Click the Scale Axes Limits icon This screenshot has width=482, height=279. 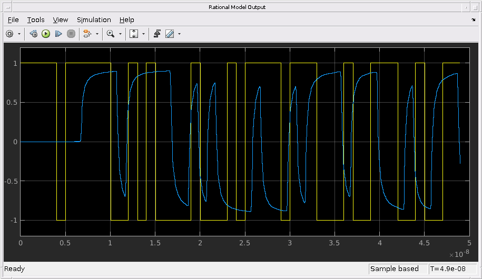pyautogui.click(x=133, y=34)
